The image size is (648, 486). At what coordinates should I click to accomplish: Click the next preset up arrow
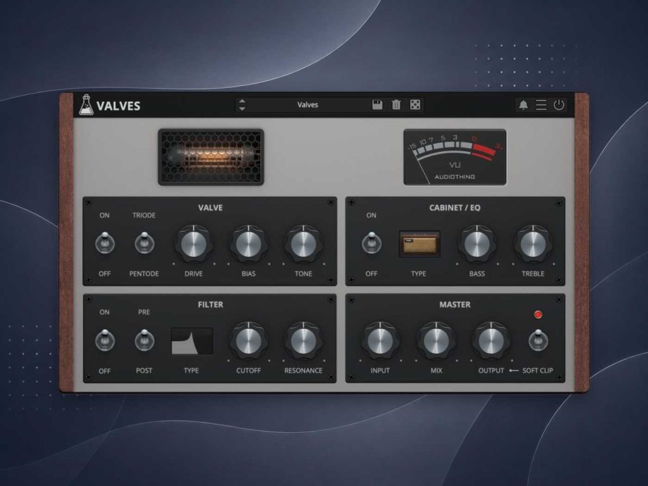coord(242,101)
